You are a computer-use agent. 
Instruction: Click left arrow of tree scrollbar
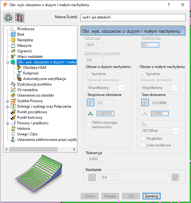point(6,149)
